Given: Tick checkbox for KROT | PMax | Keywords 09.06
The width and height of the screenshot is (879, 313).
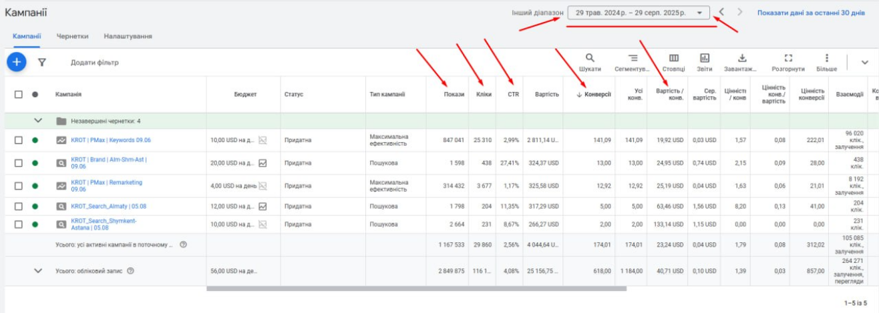Looking at the screenshot, I should [19, 140].
